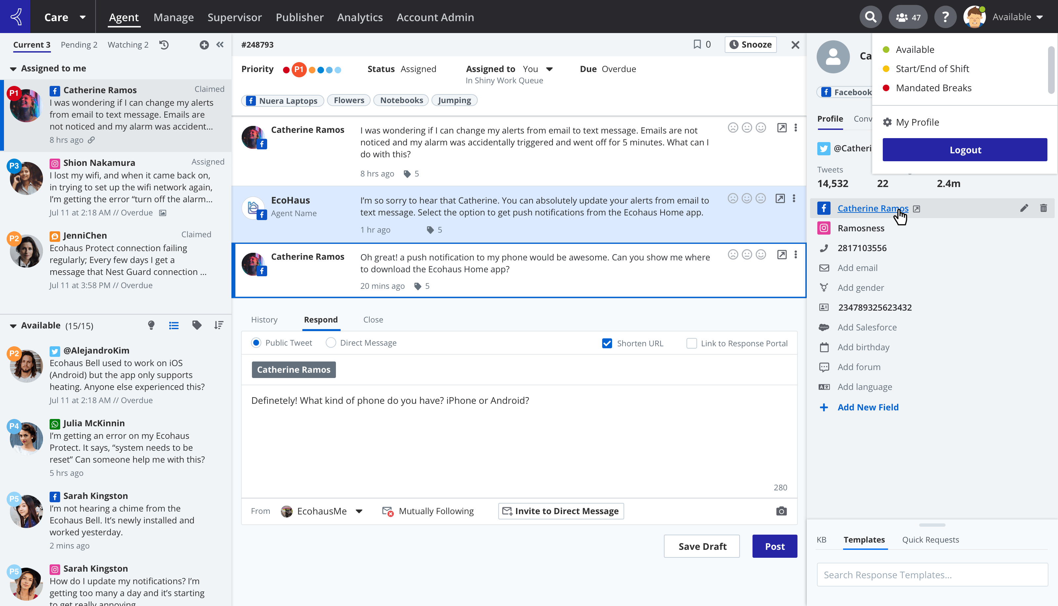This screenshot has height=606, width=1058.
Task: Collapse the Assigned to me section
Action: [13, 69]
